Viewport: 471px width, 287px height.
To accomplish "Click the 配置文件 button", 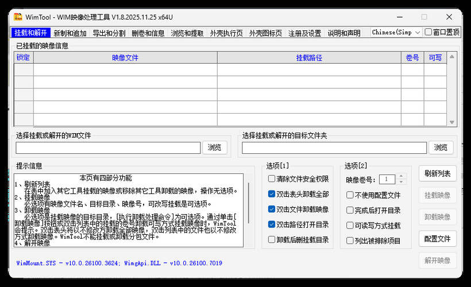I will (x=438, y=239).
